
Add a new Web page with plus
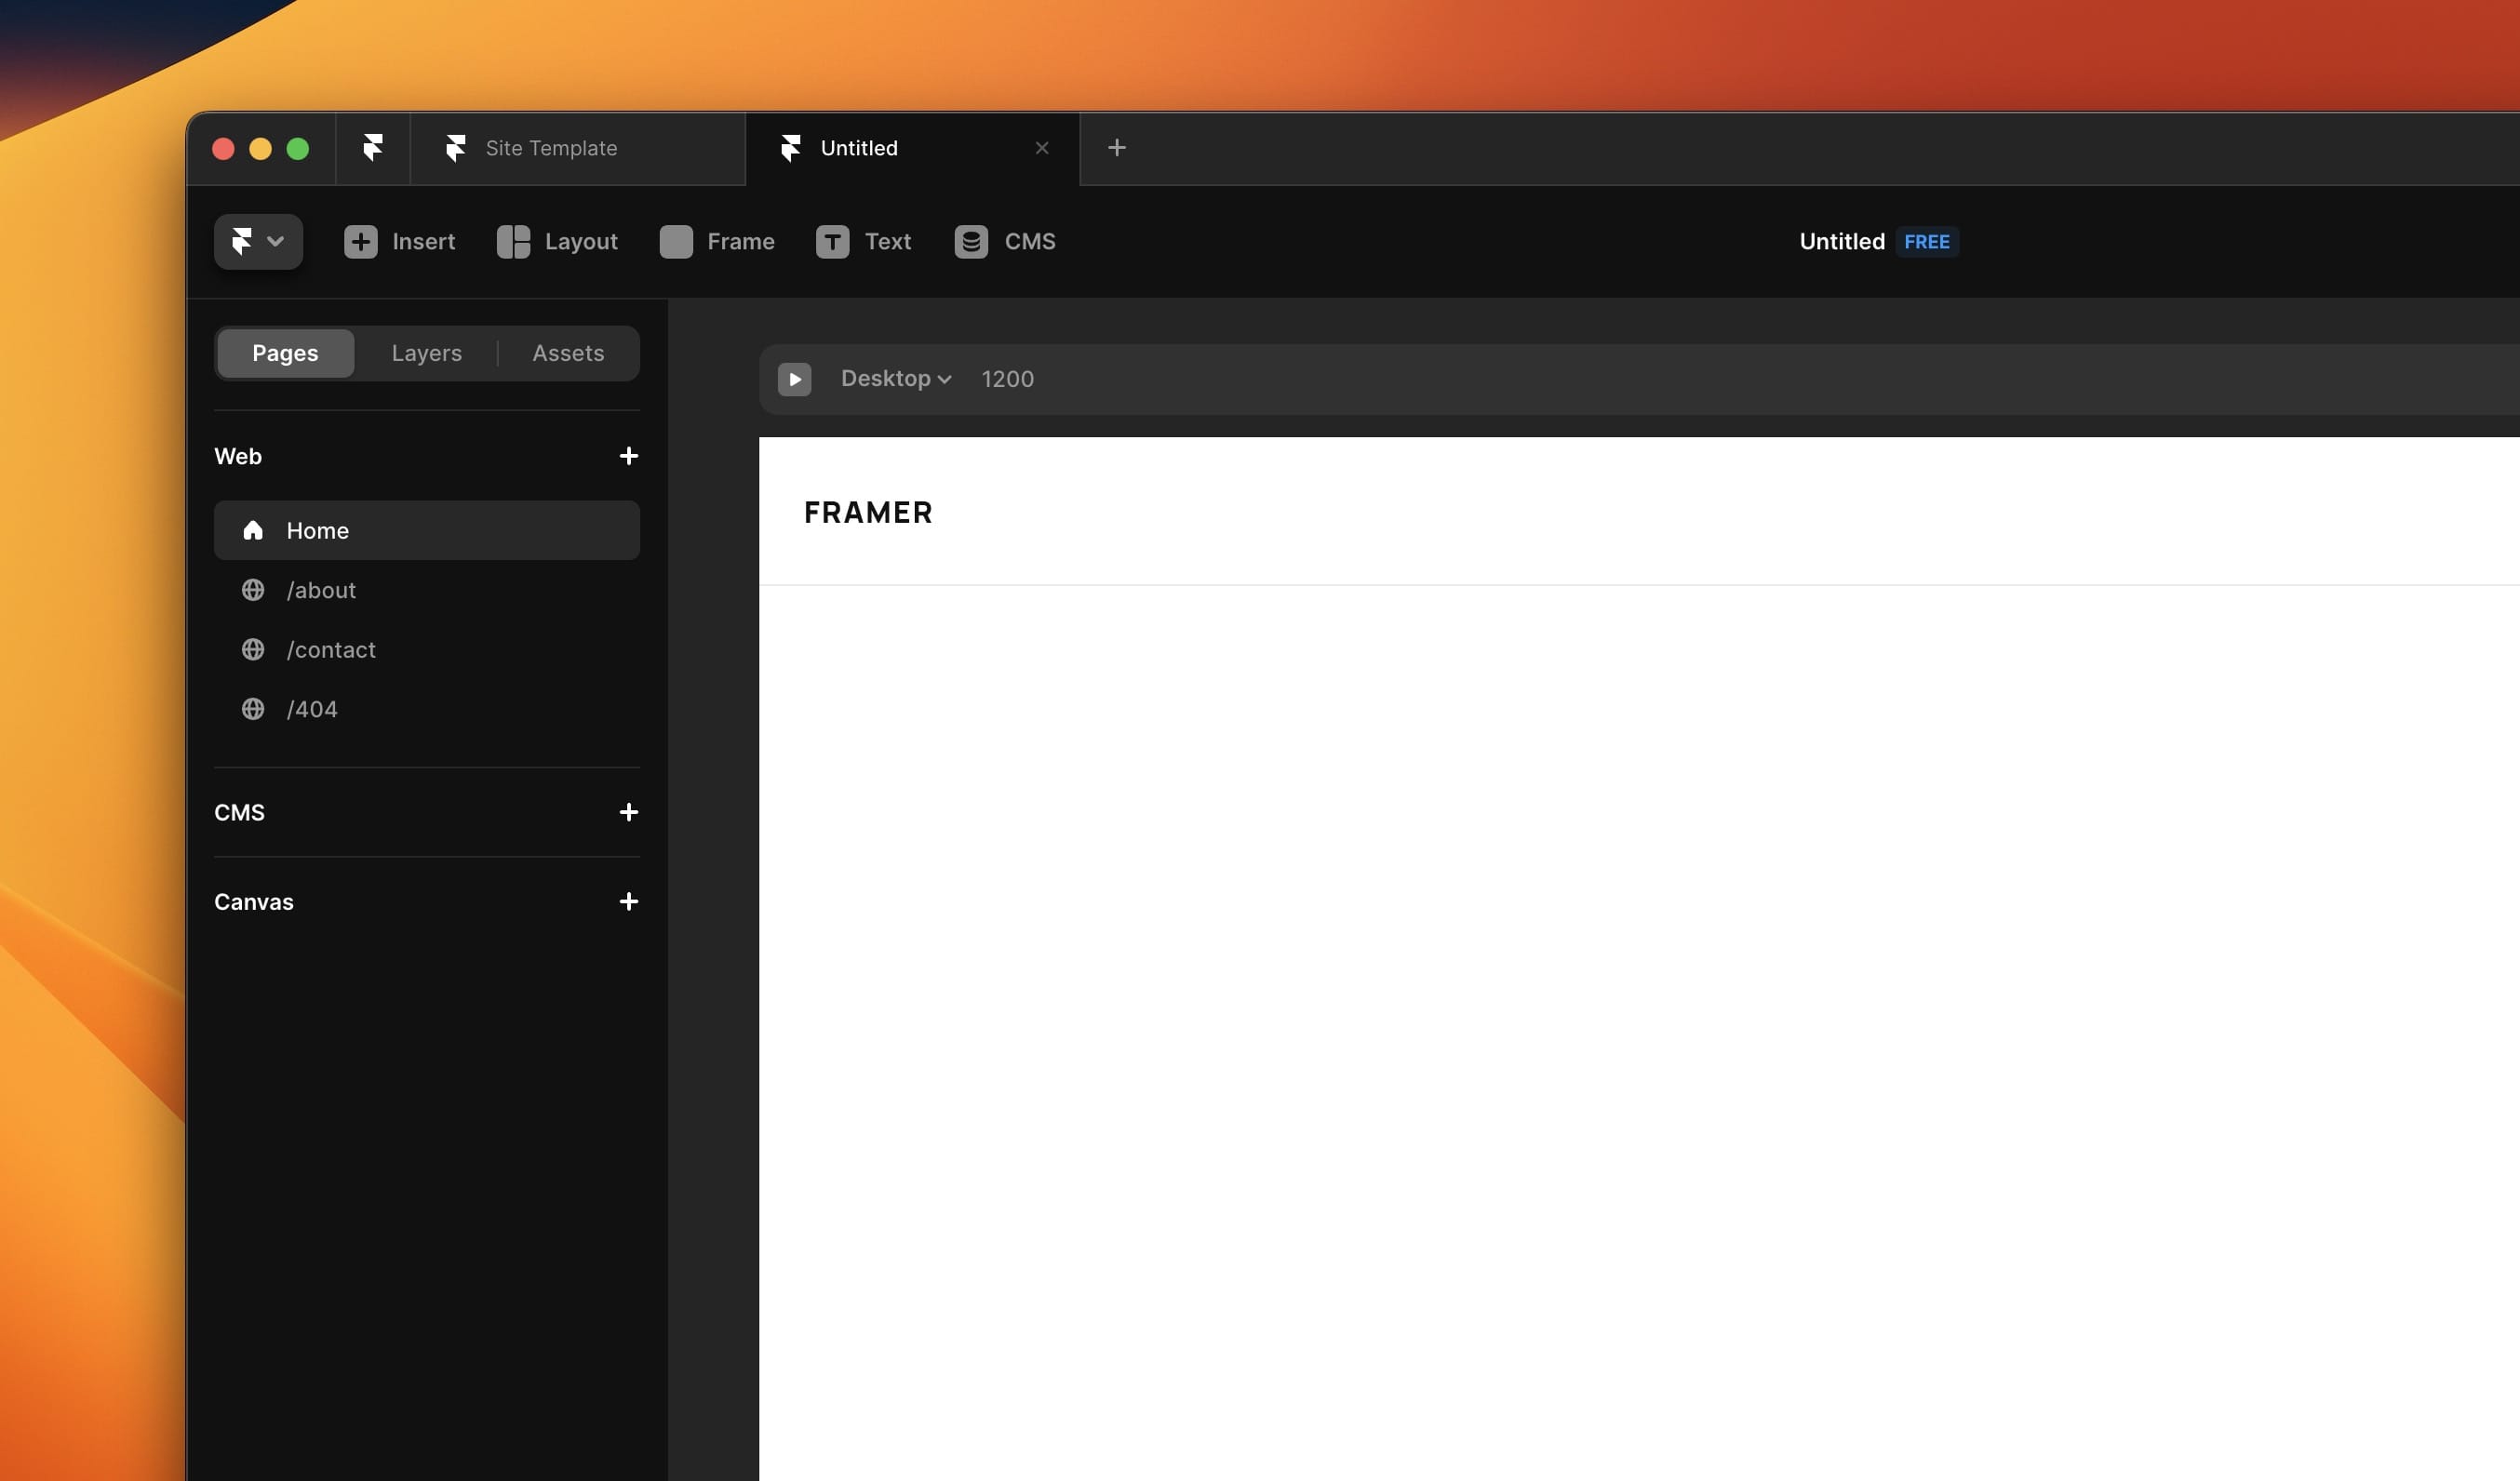click(x=628, y=456)
